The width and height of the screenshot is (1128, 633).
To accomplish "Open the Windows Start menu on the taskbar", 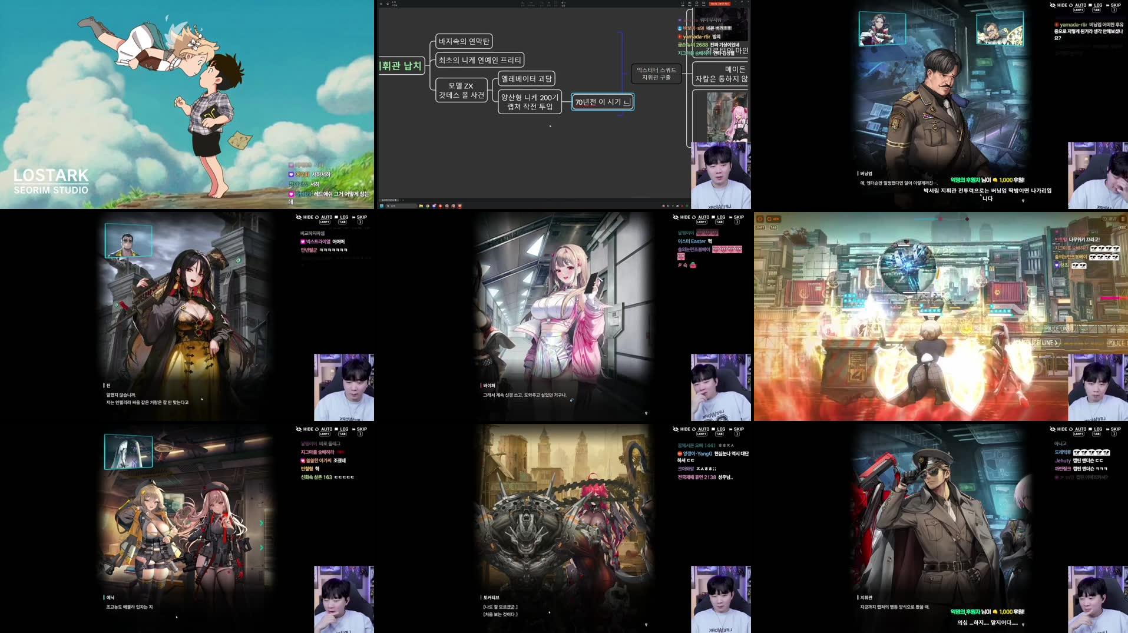I will click(382, 206).
